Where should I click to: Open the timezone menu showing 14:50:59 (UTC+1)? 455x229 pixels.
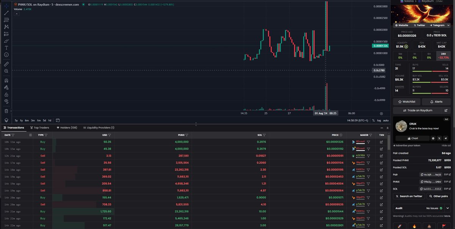[358, 120]
